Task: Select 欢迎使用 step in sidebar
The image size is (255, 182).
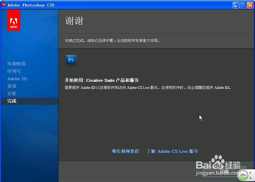Action: click(x=16, y=64)
